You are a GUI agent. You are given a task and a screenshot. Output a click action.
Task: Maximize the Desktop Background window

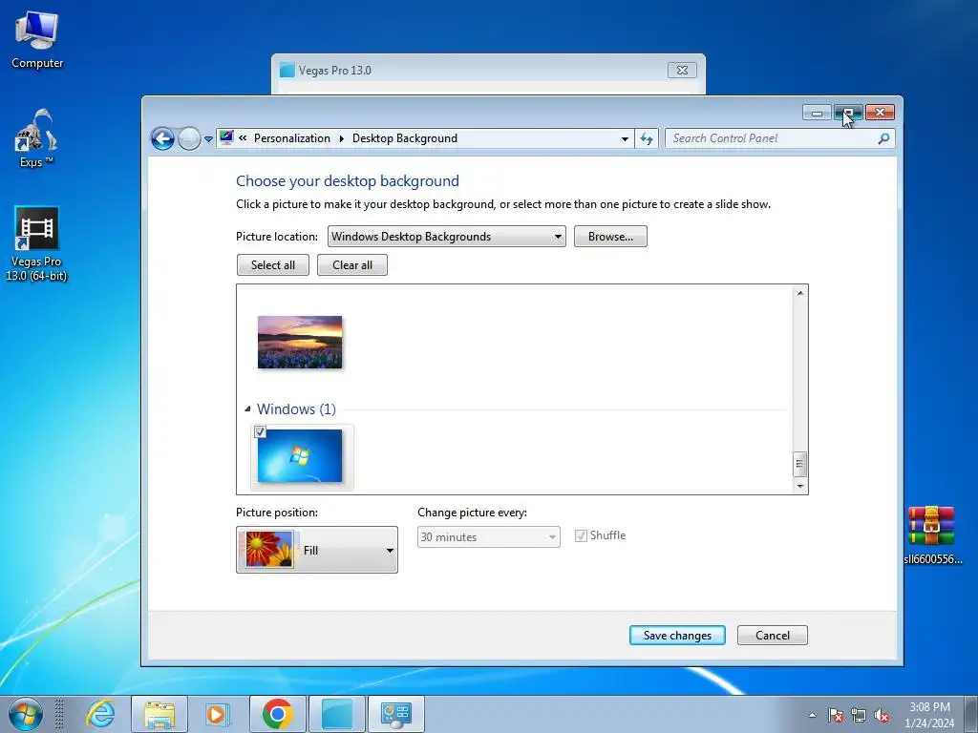pos(848,113)
